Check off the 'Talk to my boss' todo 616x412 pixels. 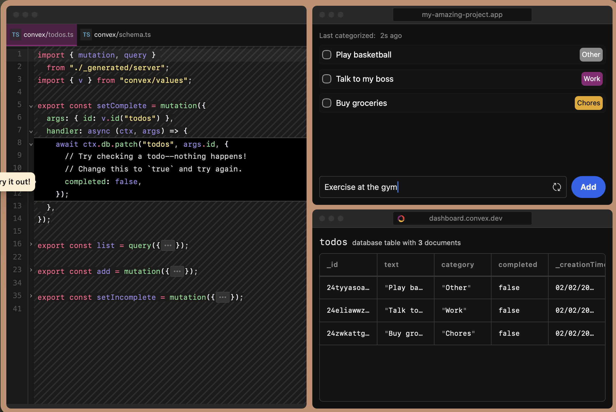tap(327, 79)
